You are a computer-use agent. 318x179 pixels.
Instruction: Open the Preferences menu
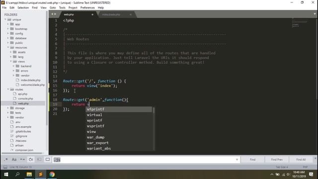pyautogui.click(x=87, y=7)
